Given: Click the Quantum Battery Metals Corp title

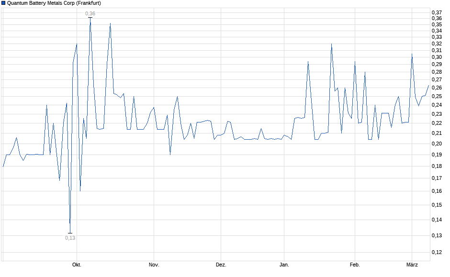Looking at the screenshot, I should [x=54, y=3].
